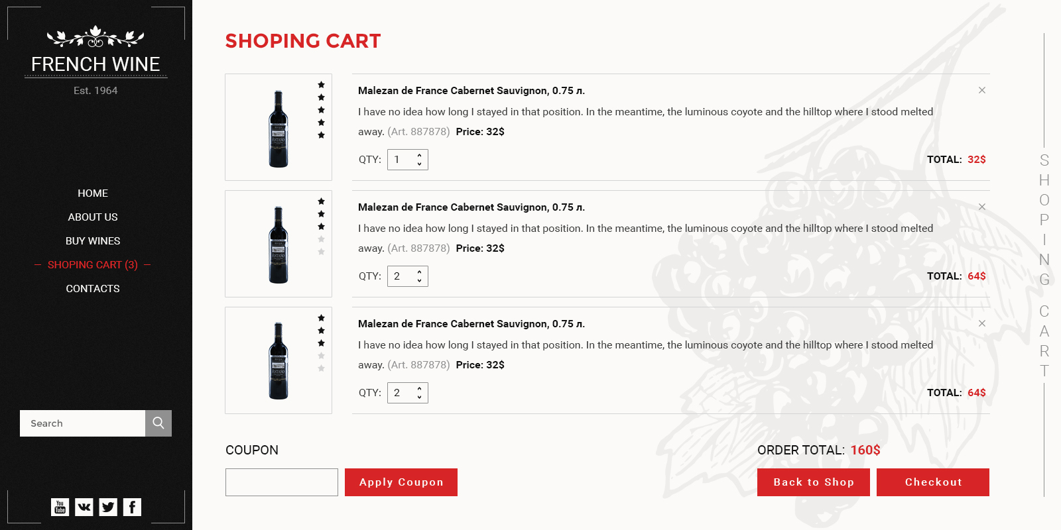
Task: Open the Contacts menu link
Action: pyautogui.click(x=93, y=289)
